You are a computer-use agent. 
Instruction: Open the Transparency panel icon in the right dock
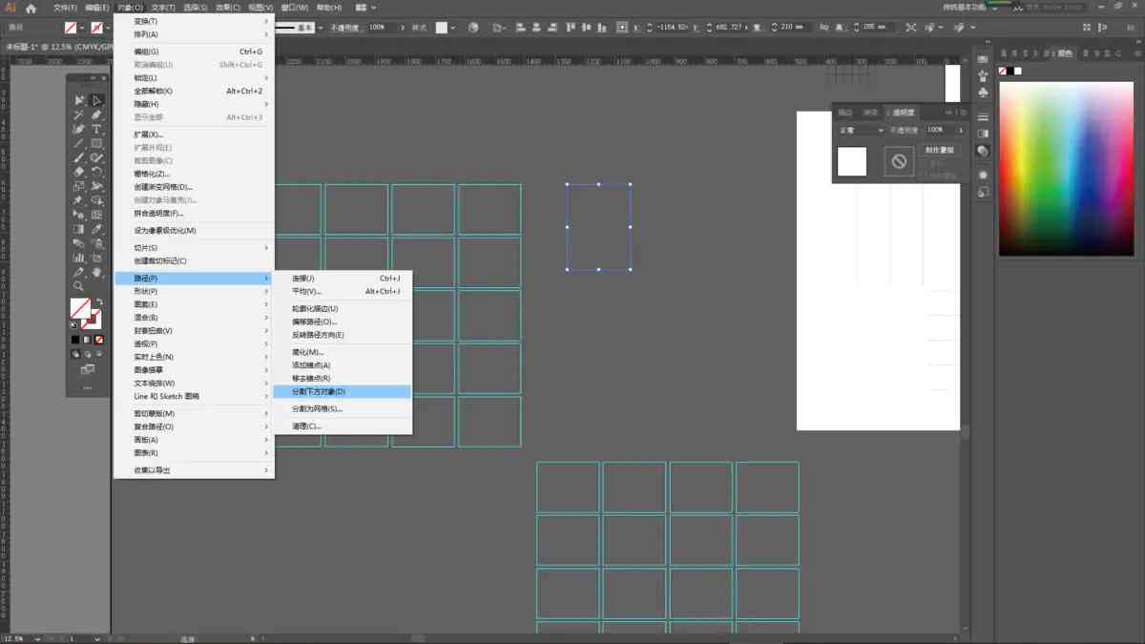(984, 151)
